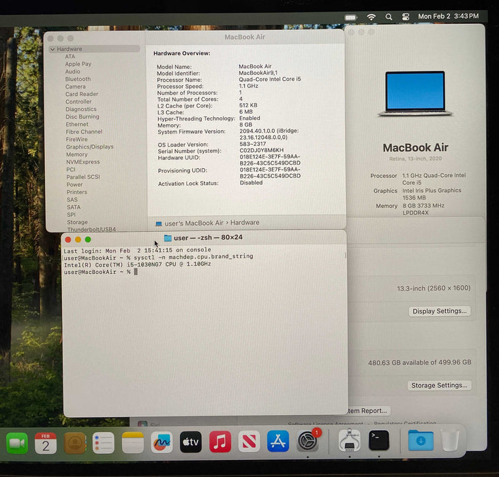Click Storage Settings button
Image resolution: width=499 pixels, height=477 pixels.
pyautogui.click(x=439, y=386)
